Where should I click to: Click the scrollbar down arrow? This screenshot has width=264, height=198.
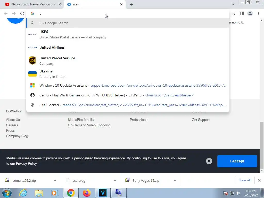[262, 171]
